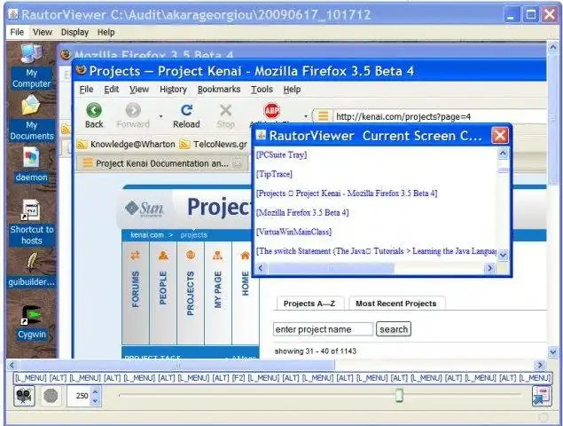This screenshot has width=563, height=426.
Task: Click Firefox Reload button
Action: pos(186,115)
